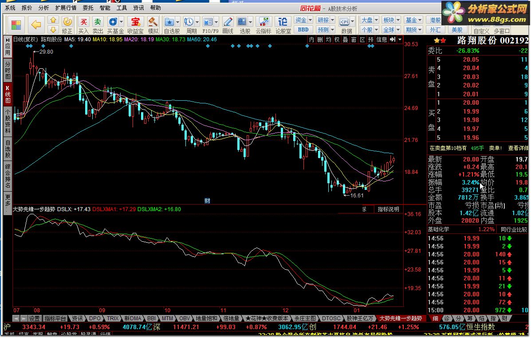Open the 智能 menu
Screen dimensions: 531x338
(x=105, y=8)
